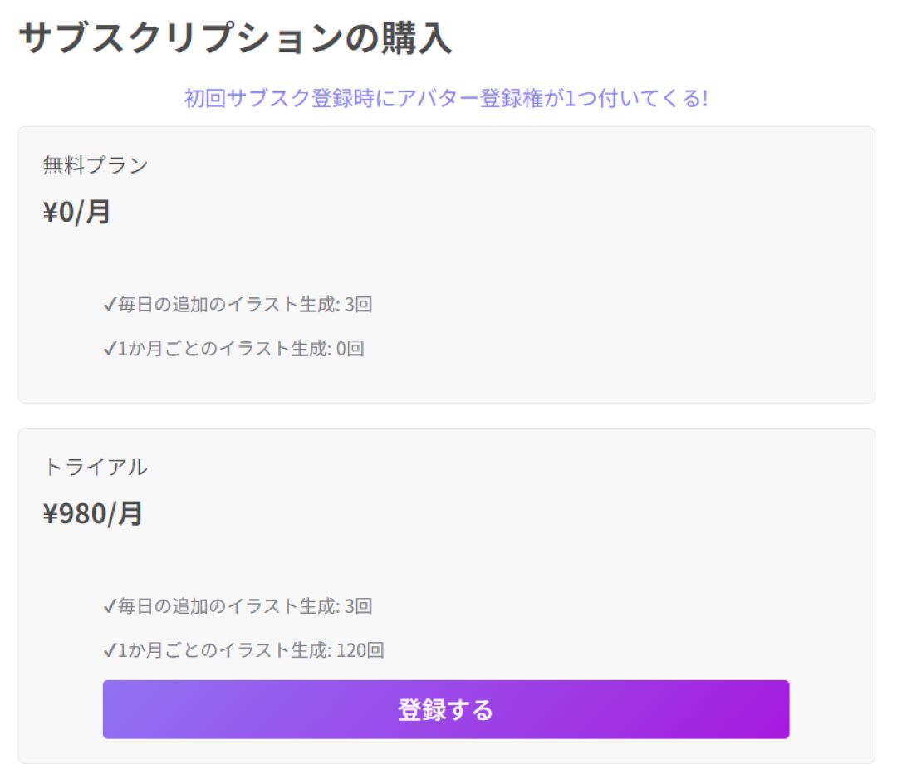
Task: Click 1か月ごとのイラスト生成 label in free plan
Action: (x=223, y=349)
